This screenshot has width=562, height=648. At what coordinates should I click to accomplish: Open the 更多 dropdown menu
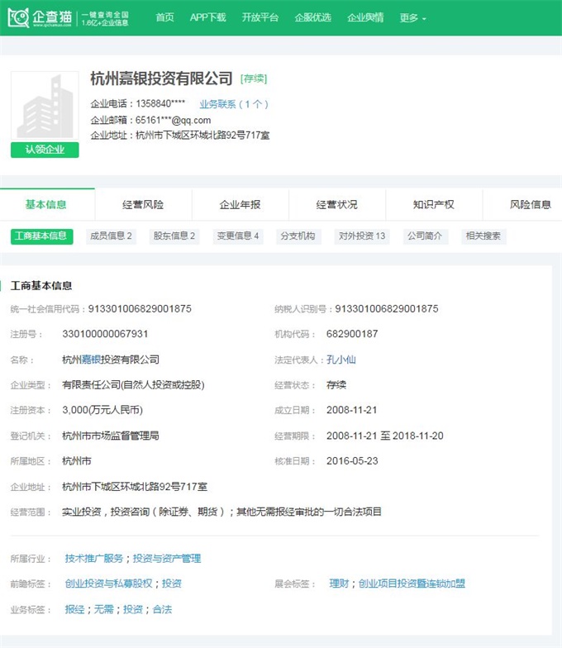(x=413, y=17)
